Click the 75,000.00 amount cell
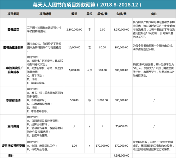176x158 pixels. 121,126
